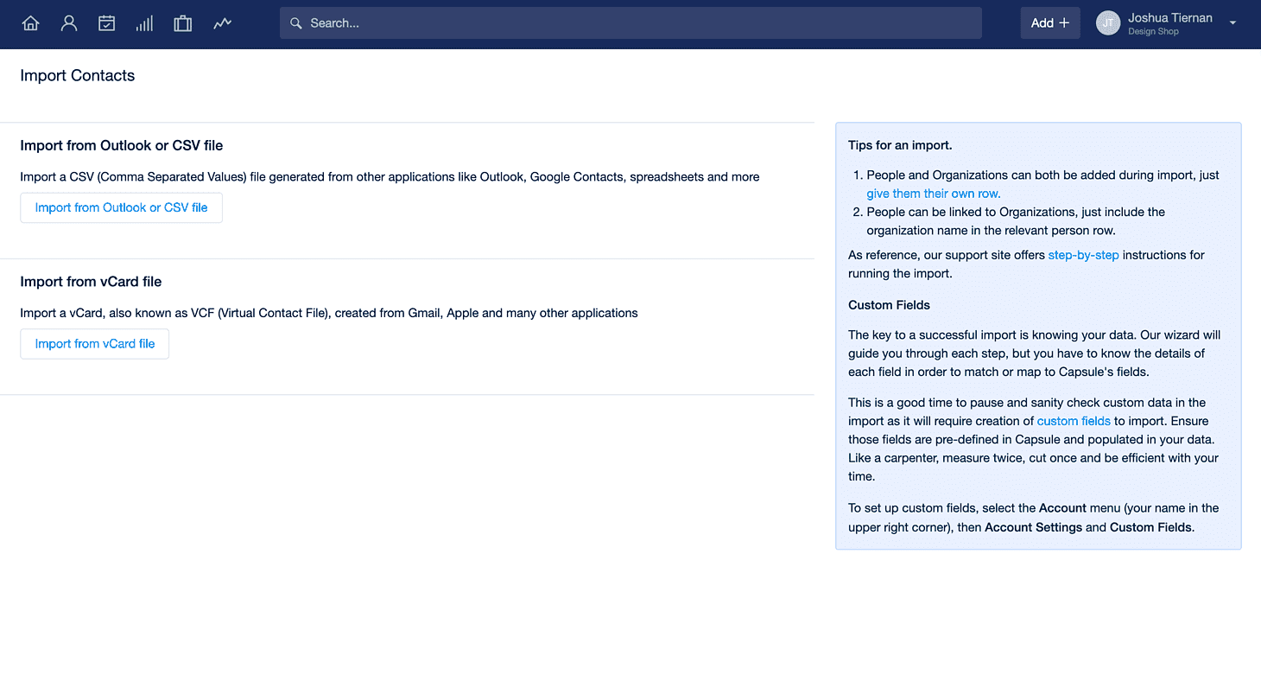Open the 'give them their own row' link
Image resolution: width=1261 pixels, height=694 pixels.
934,194
